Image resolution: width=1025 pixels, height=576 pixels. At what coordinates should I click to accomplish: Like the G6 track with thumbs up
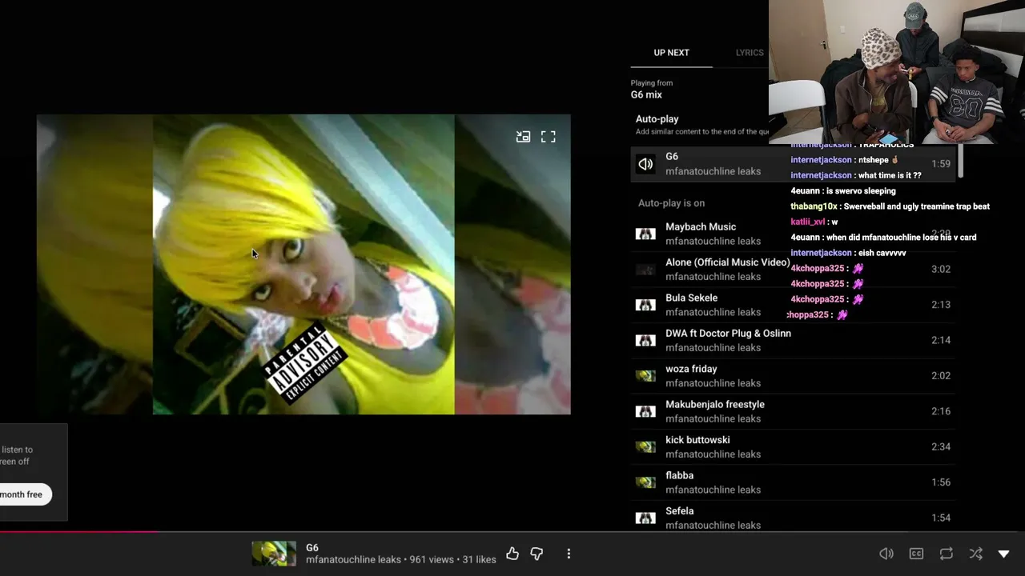point(512,554)
